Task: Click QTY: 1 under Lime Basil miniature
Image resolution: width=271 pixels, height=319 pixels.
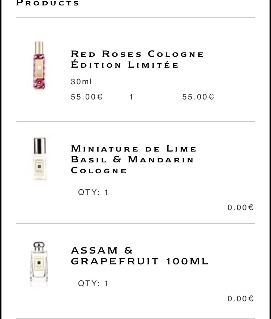Action: (93, 192)
